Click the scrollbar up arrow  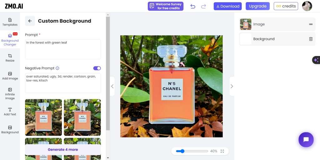tap(108, 15)
